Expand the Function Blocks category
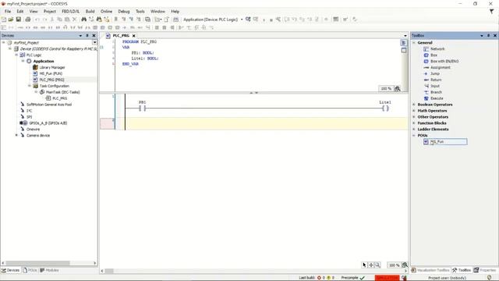Screen dimensions: 499x281 pos(414,123)
